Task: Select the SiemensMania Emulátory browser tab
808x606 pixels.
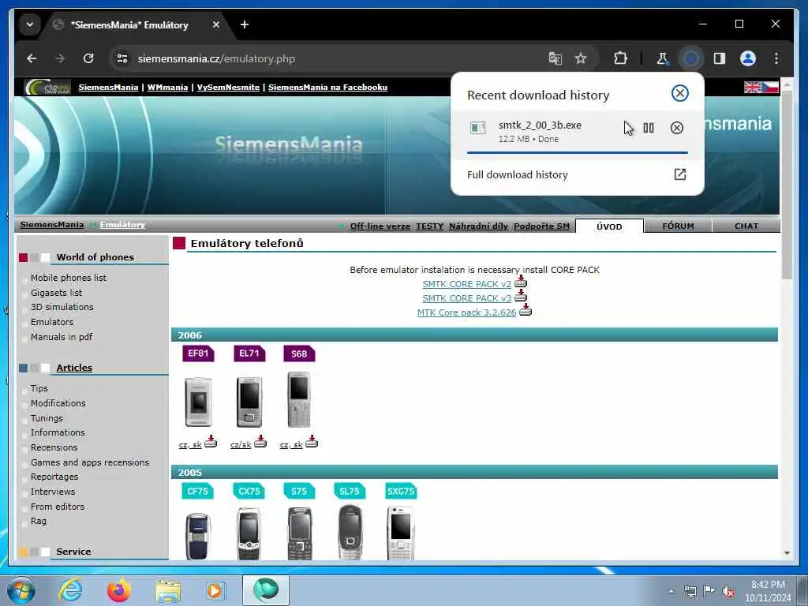Action: pyautogui.click(x=129, y=25)
